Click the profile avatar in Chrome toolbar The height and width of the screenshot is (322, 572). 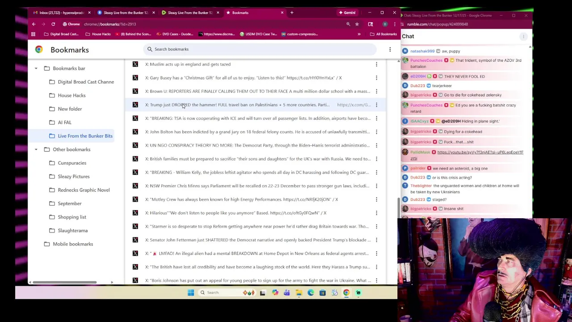(x=385, y=24)
